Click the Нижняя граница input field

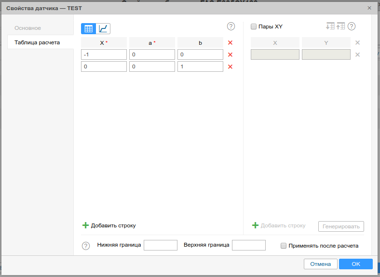click(x=161, y=245)
